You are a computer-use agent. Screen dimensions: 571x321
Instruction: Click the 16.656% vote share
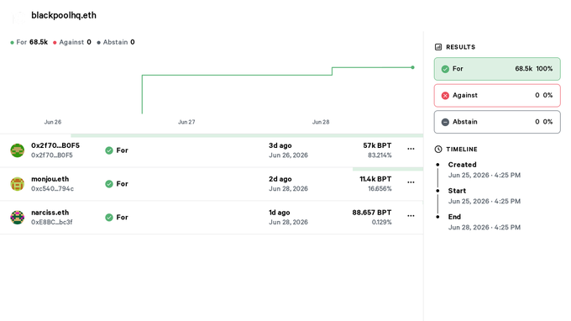point(380,189)
